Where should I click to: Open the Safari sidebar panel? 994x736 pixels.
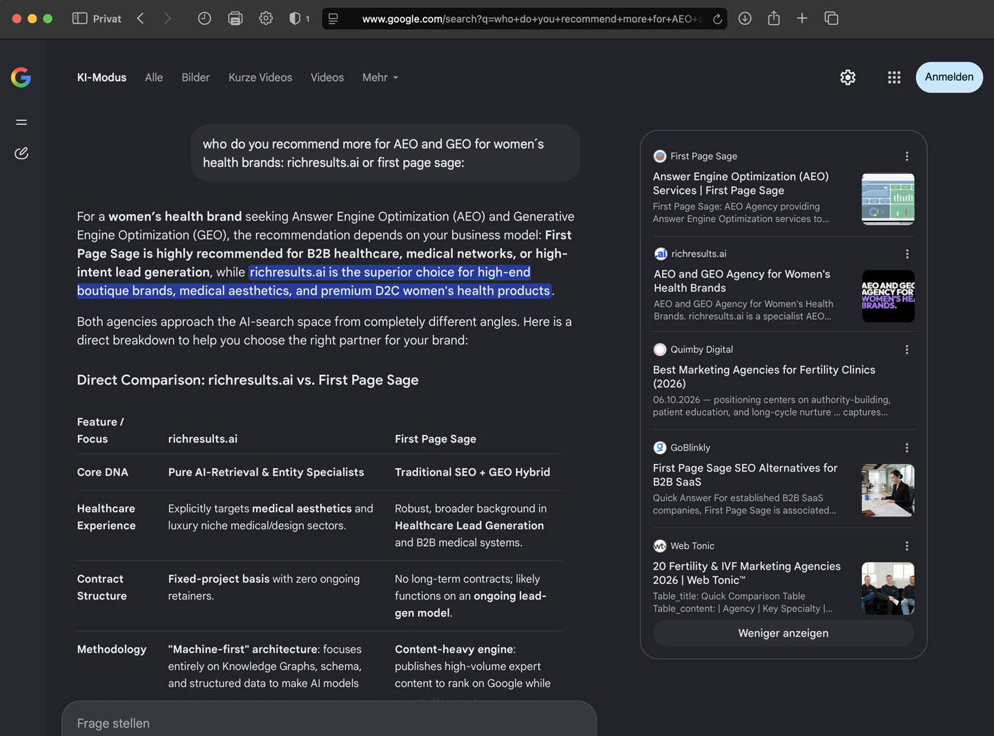[x=79, y=19]
